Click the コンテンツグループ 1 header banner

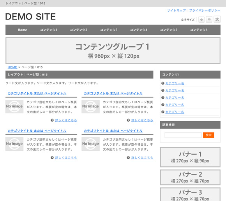pos(113,51)
